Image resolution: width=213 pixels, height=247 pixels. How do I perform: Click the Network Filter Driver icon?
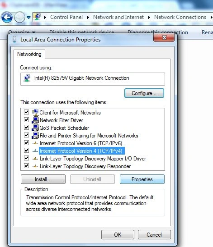click(x=35, y=120)
